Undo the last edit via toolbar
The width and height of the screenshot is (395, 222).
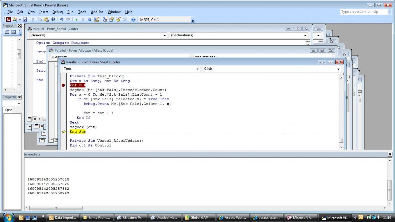pos(61,20)
